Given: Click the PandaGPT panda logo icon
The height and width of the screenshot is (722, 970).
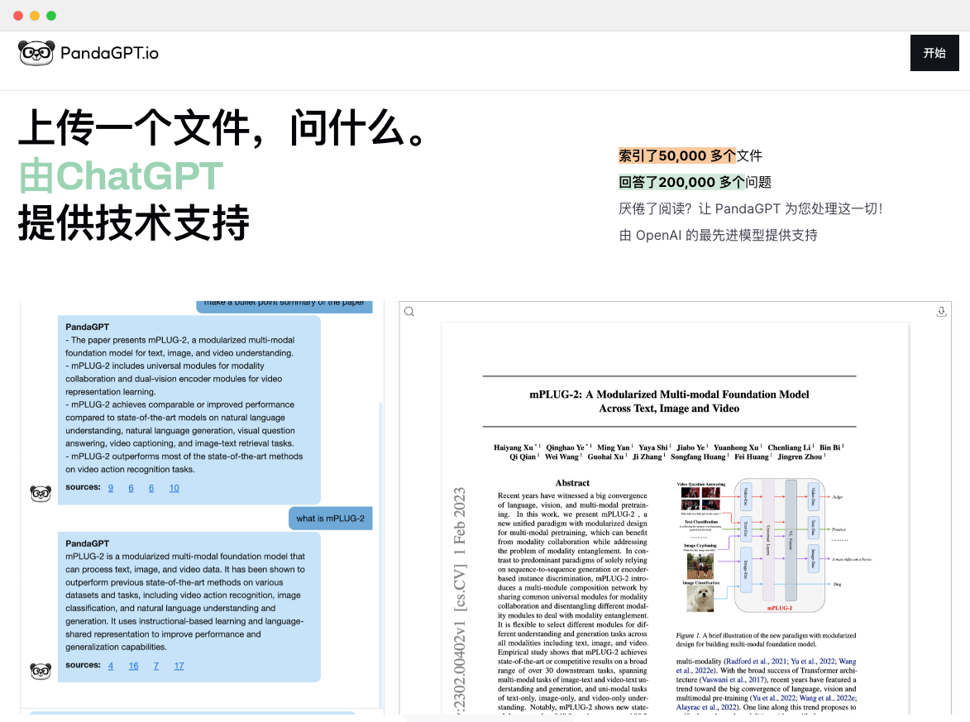Looking at the screenshot, I should (36, 53).
